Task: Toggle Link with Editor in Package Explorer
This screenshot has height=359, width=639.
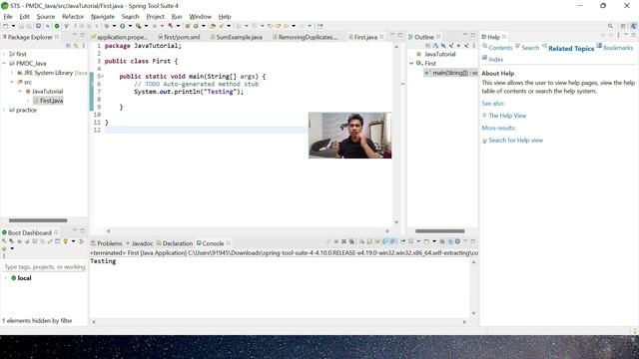Action: 76,46
